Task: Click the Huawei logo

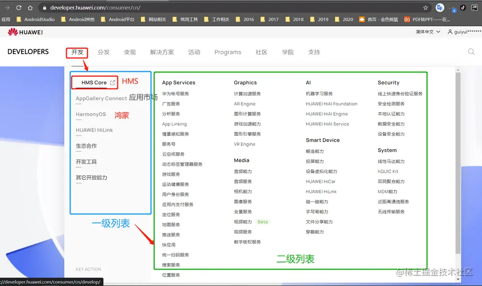Action: [25, 32]
